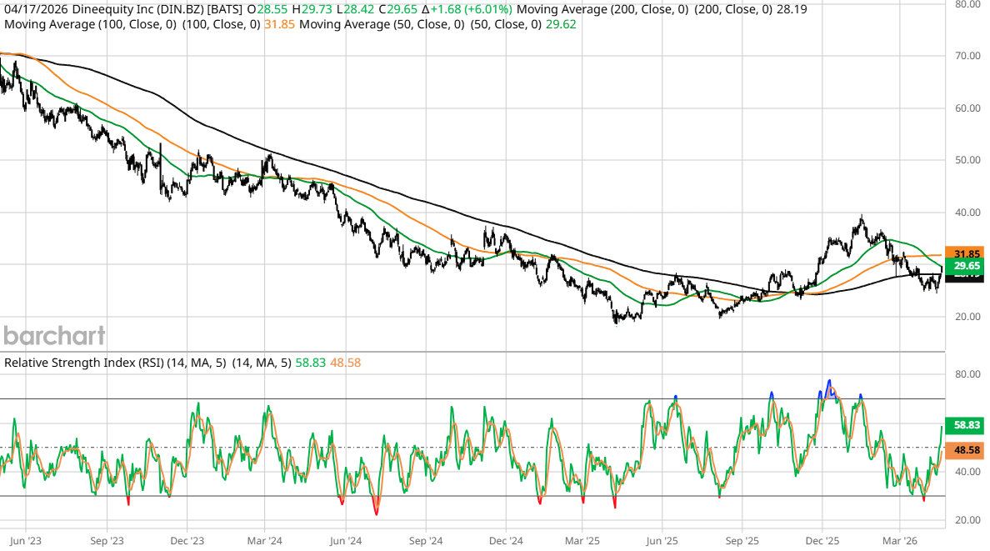Click the Dec '25 date axis label

pyautogui.click(x=822, y=541)
